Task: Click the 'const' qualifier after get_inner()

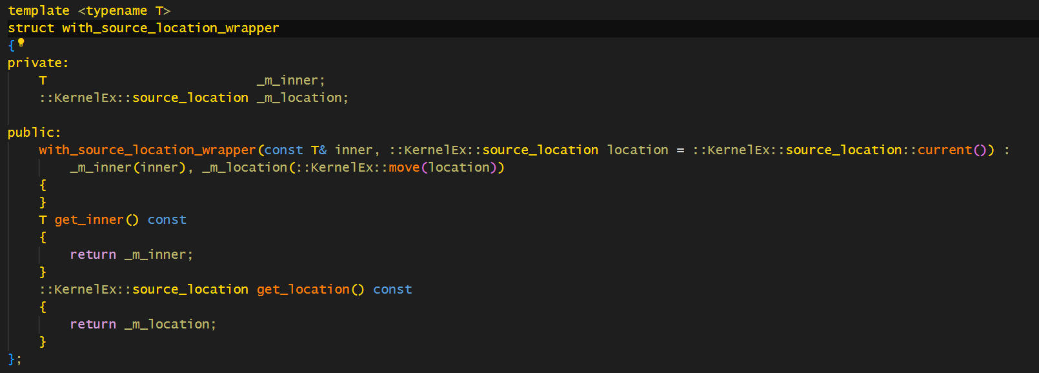Action: [166, 220]
